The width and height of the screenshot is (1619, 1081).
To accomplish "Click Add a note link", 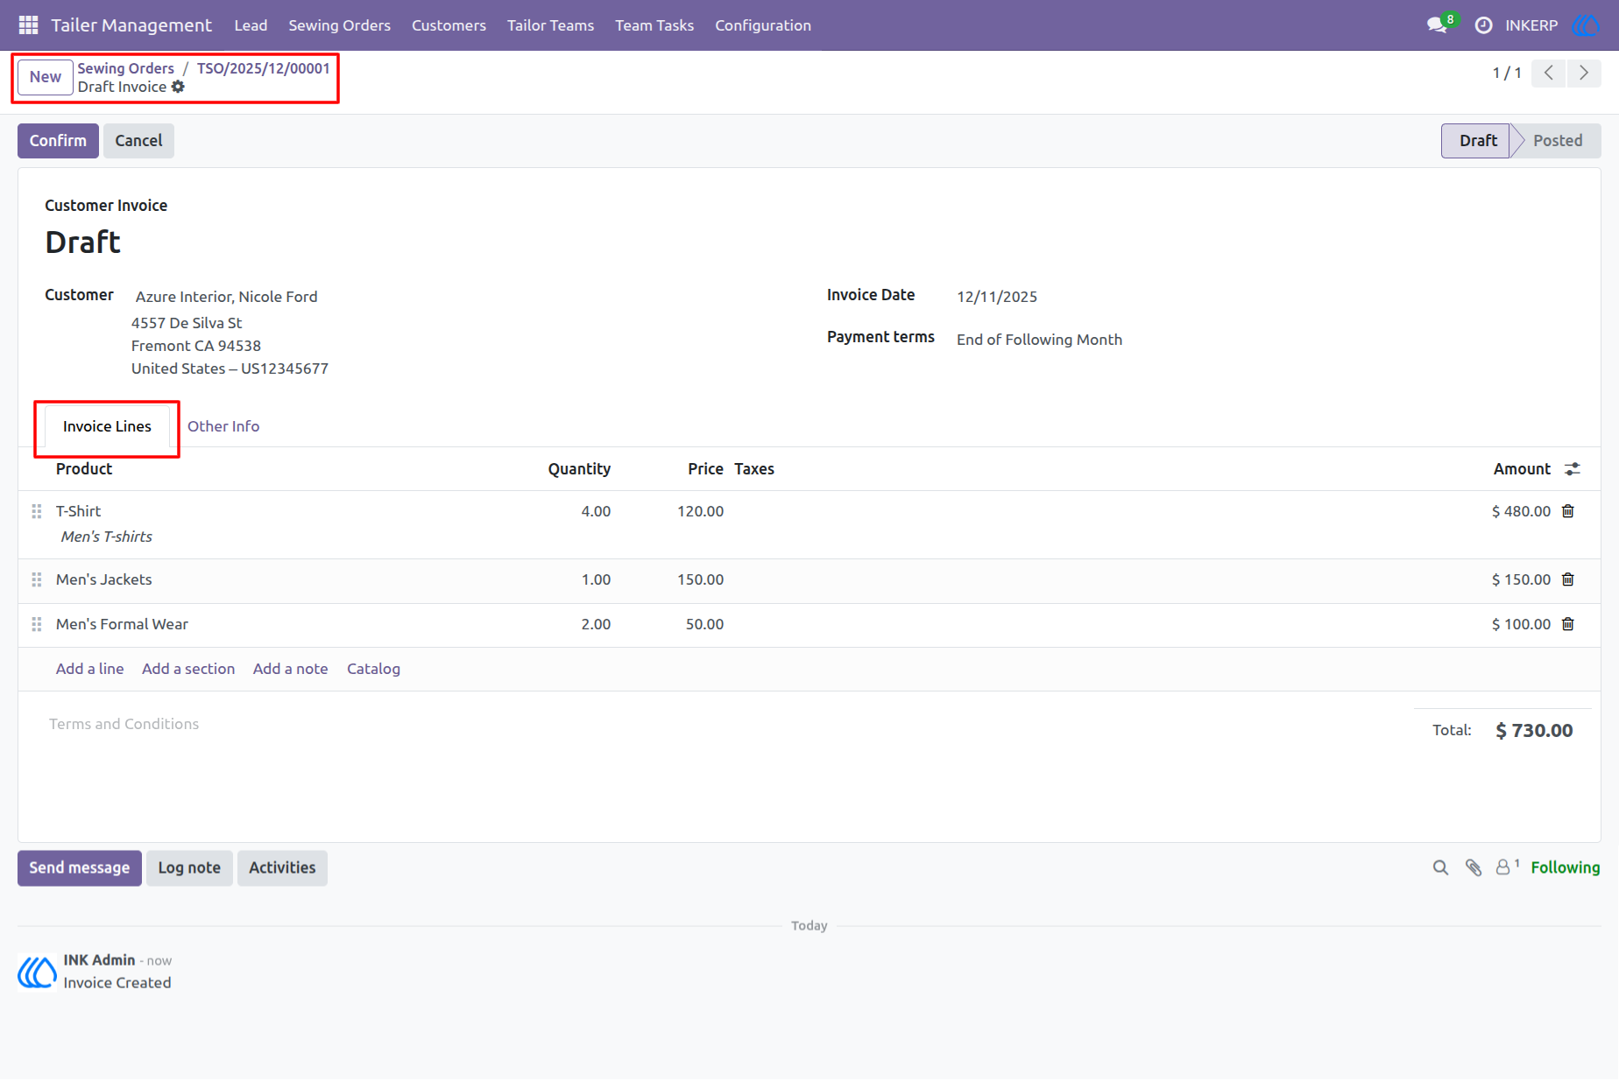I will (x=291, y=669).
